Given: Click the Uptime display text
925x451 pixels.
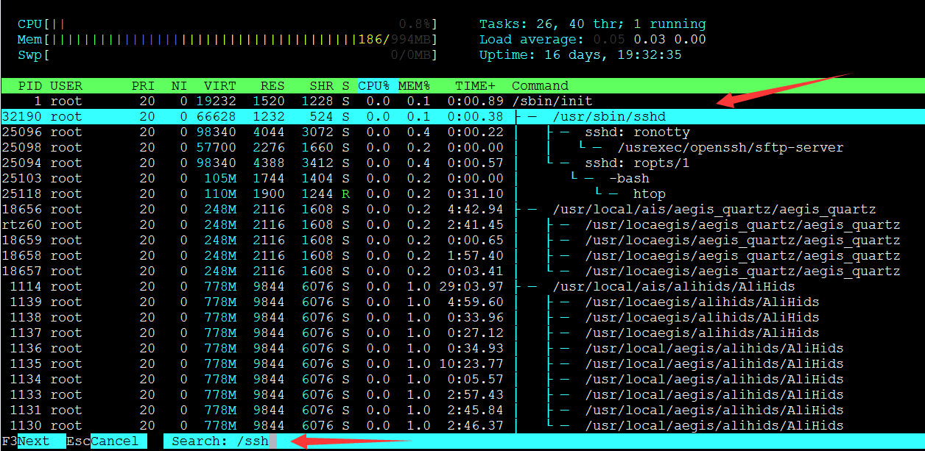Looking at the screenshot, I should pos(580,55).
